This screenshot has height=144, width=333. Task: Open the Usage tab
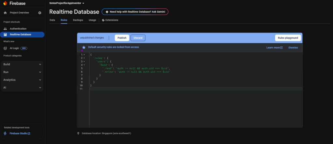click(x=92, y=20)
